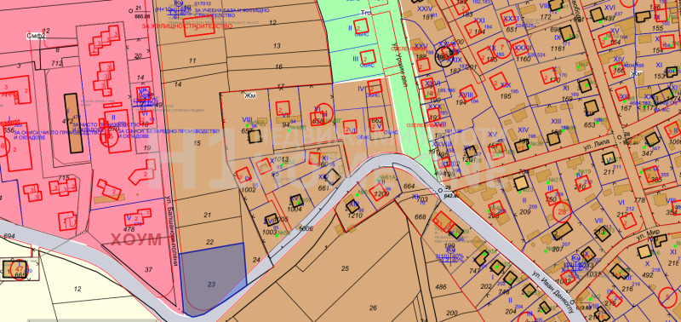Select parcel number 668

tap(421, 217)
